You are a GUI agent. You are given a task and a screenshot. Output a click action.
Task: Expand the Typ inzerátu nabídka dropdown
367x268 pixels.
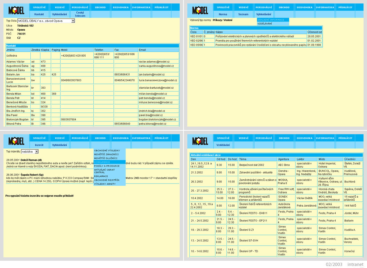[x=37, y=152]
